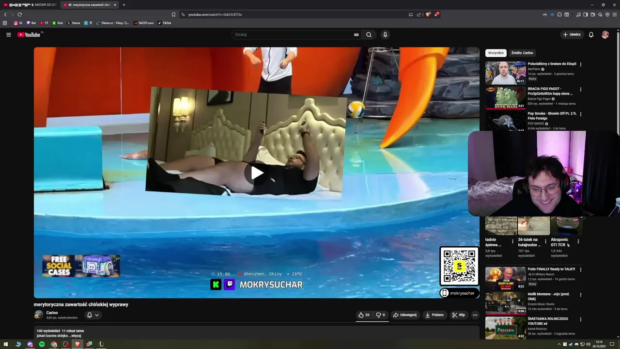This screenshot has height=349, width=620.
Task: Open the Filman.cc bookmark
Action: coord(113,23)
